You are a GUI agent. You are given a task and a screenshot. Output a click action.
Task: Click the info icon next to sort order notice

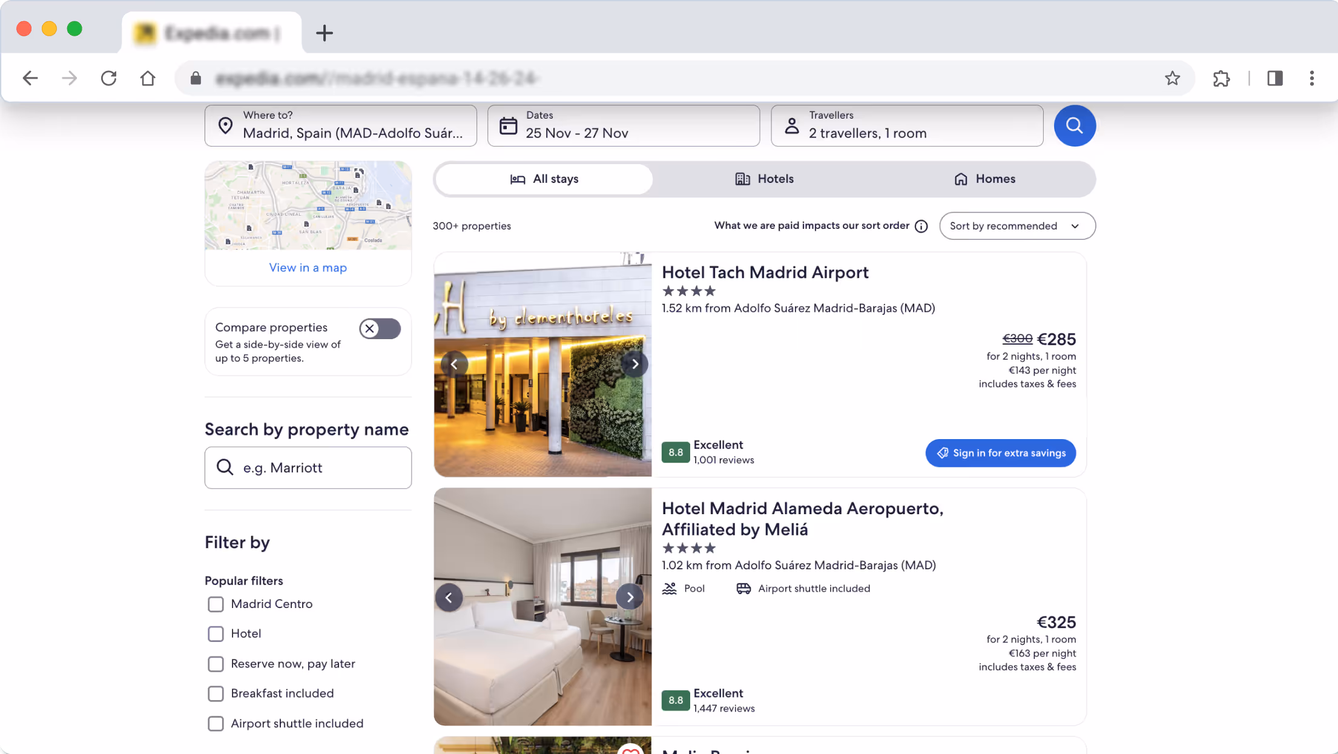(921, 226)
